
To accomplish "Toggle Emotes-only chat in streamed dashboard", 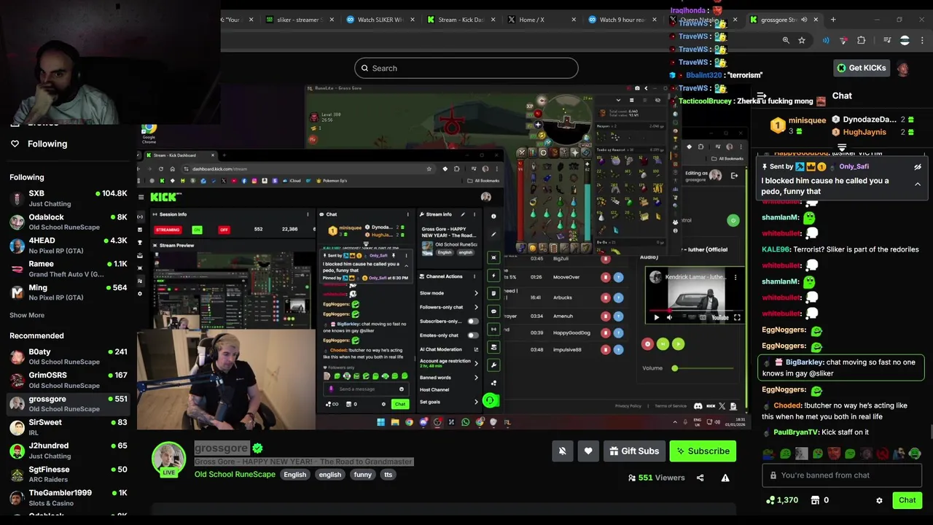I will [473, 335].
